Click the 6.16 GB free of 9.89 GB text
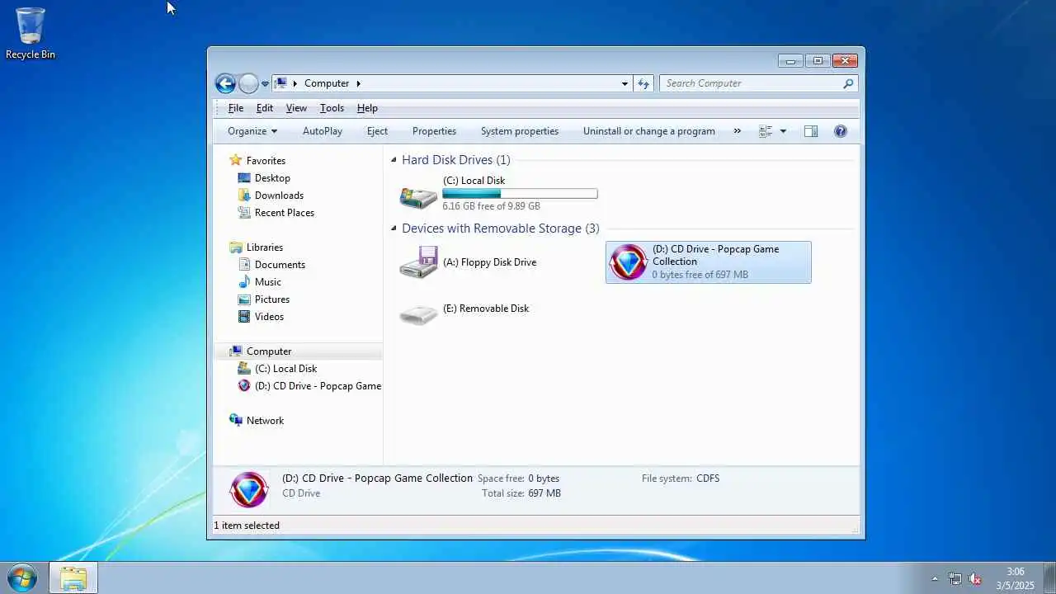 tap(492, 206)
